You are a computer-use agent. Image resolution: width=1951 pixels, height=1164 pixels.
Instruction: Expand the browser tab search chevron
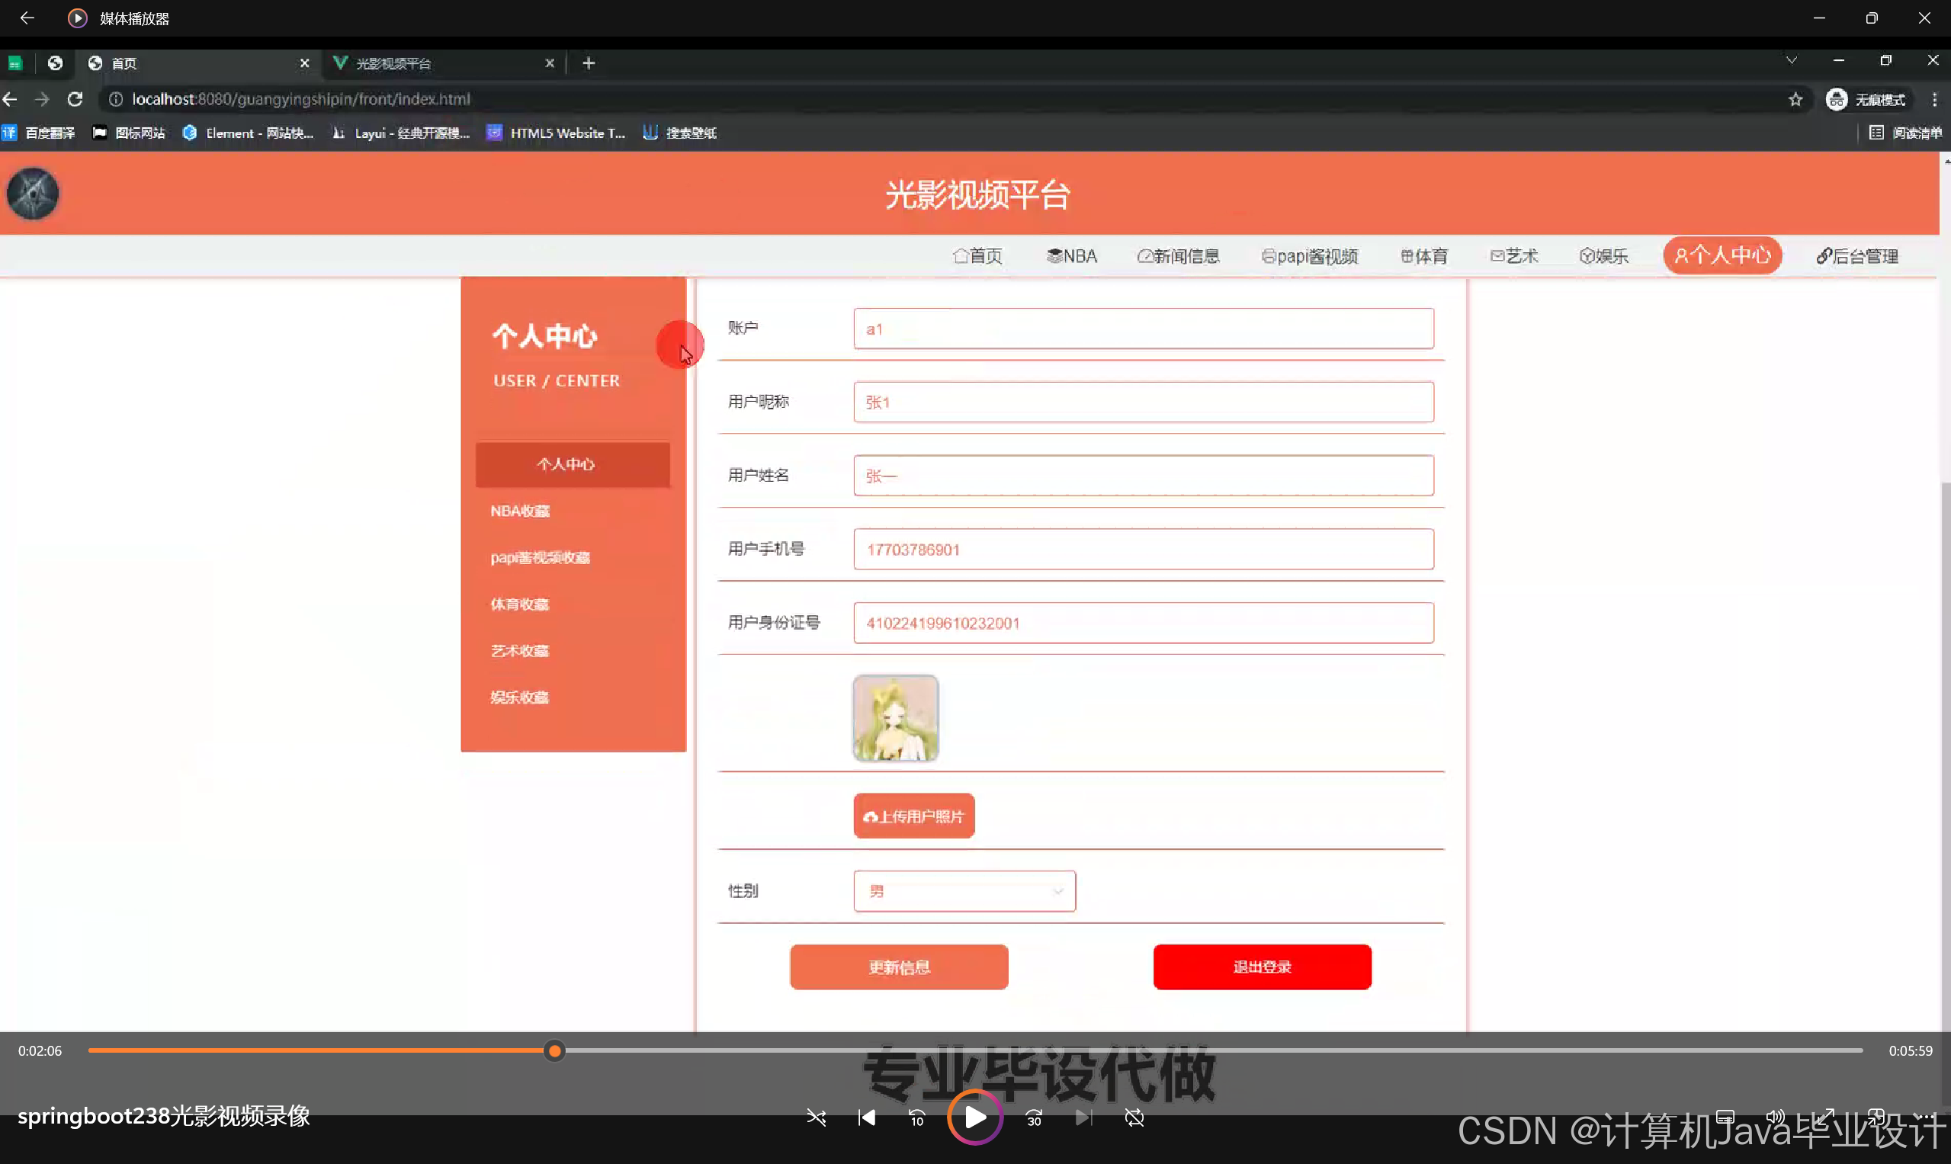(x=1791, y=60)
